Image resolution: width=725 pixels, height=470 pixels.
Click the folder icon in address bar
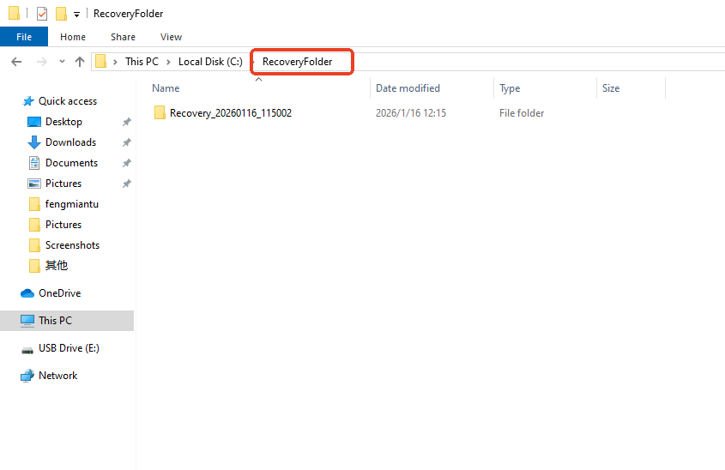coord(100,62)
